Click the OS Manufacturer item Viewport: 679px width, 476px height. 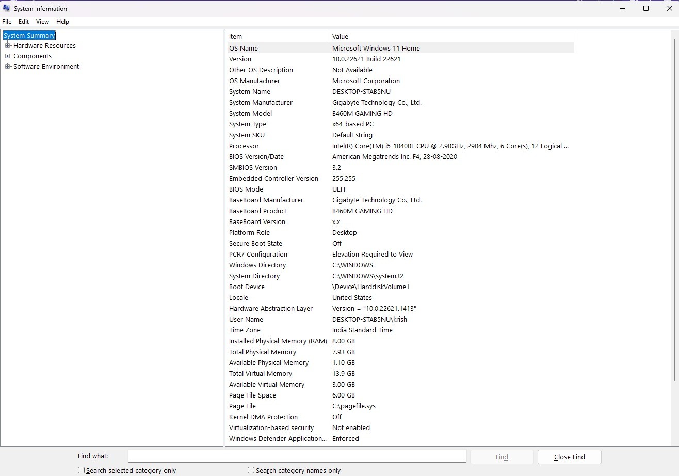[x=254, y=81]
